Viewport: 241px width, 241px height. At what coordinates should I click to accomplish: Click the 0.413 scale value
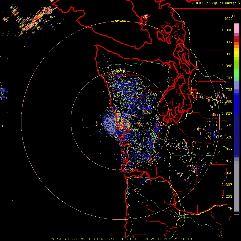click(227, 161)
